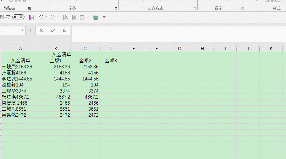This screenshot has height=159, width=286.
Task: Select column I header
Action: pos(225,49)
